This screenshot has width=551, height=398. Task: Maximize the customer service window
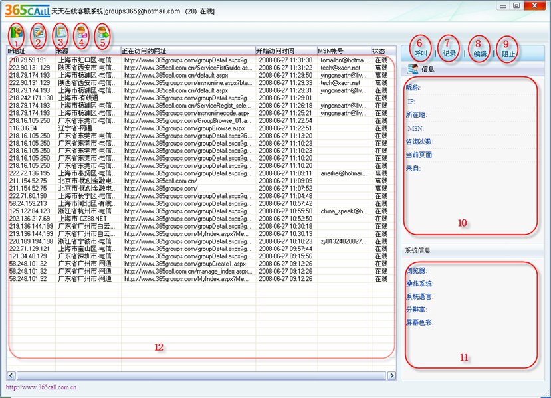pos(516,6)
